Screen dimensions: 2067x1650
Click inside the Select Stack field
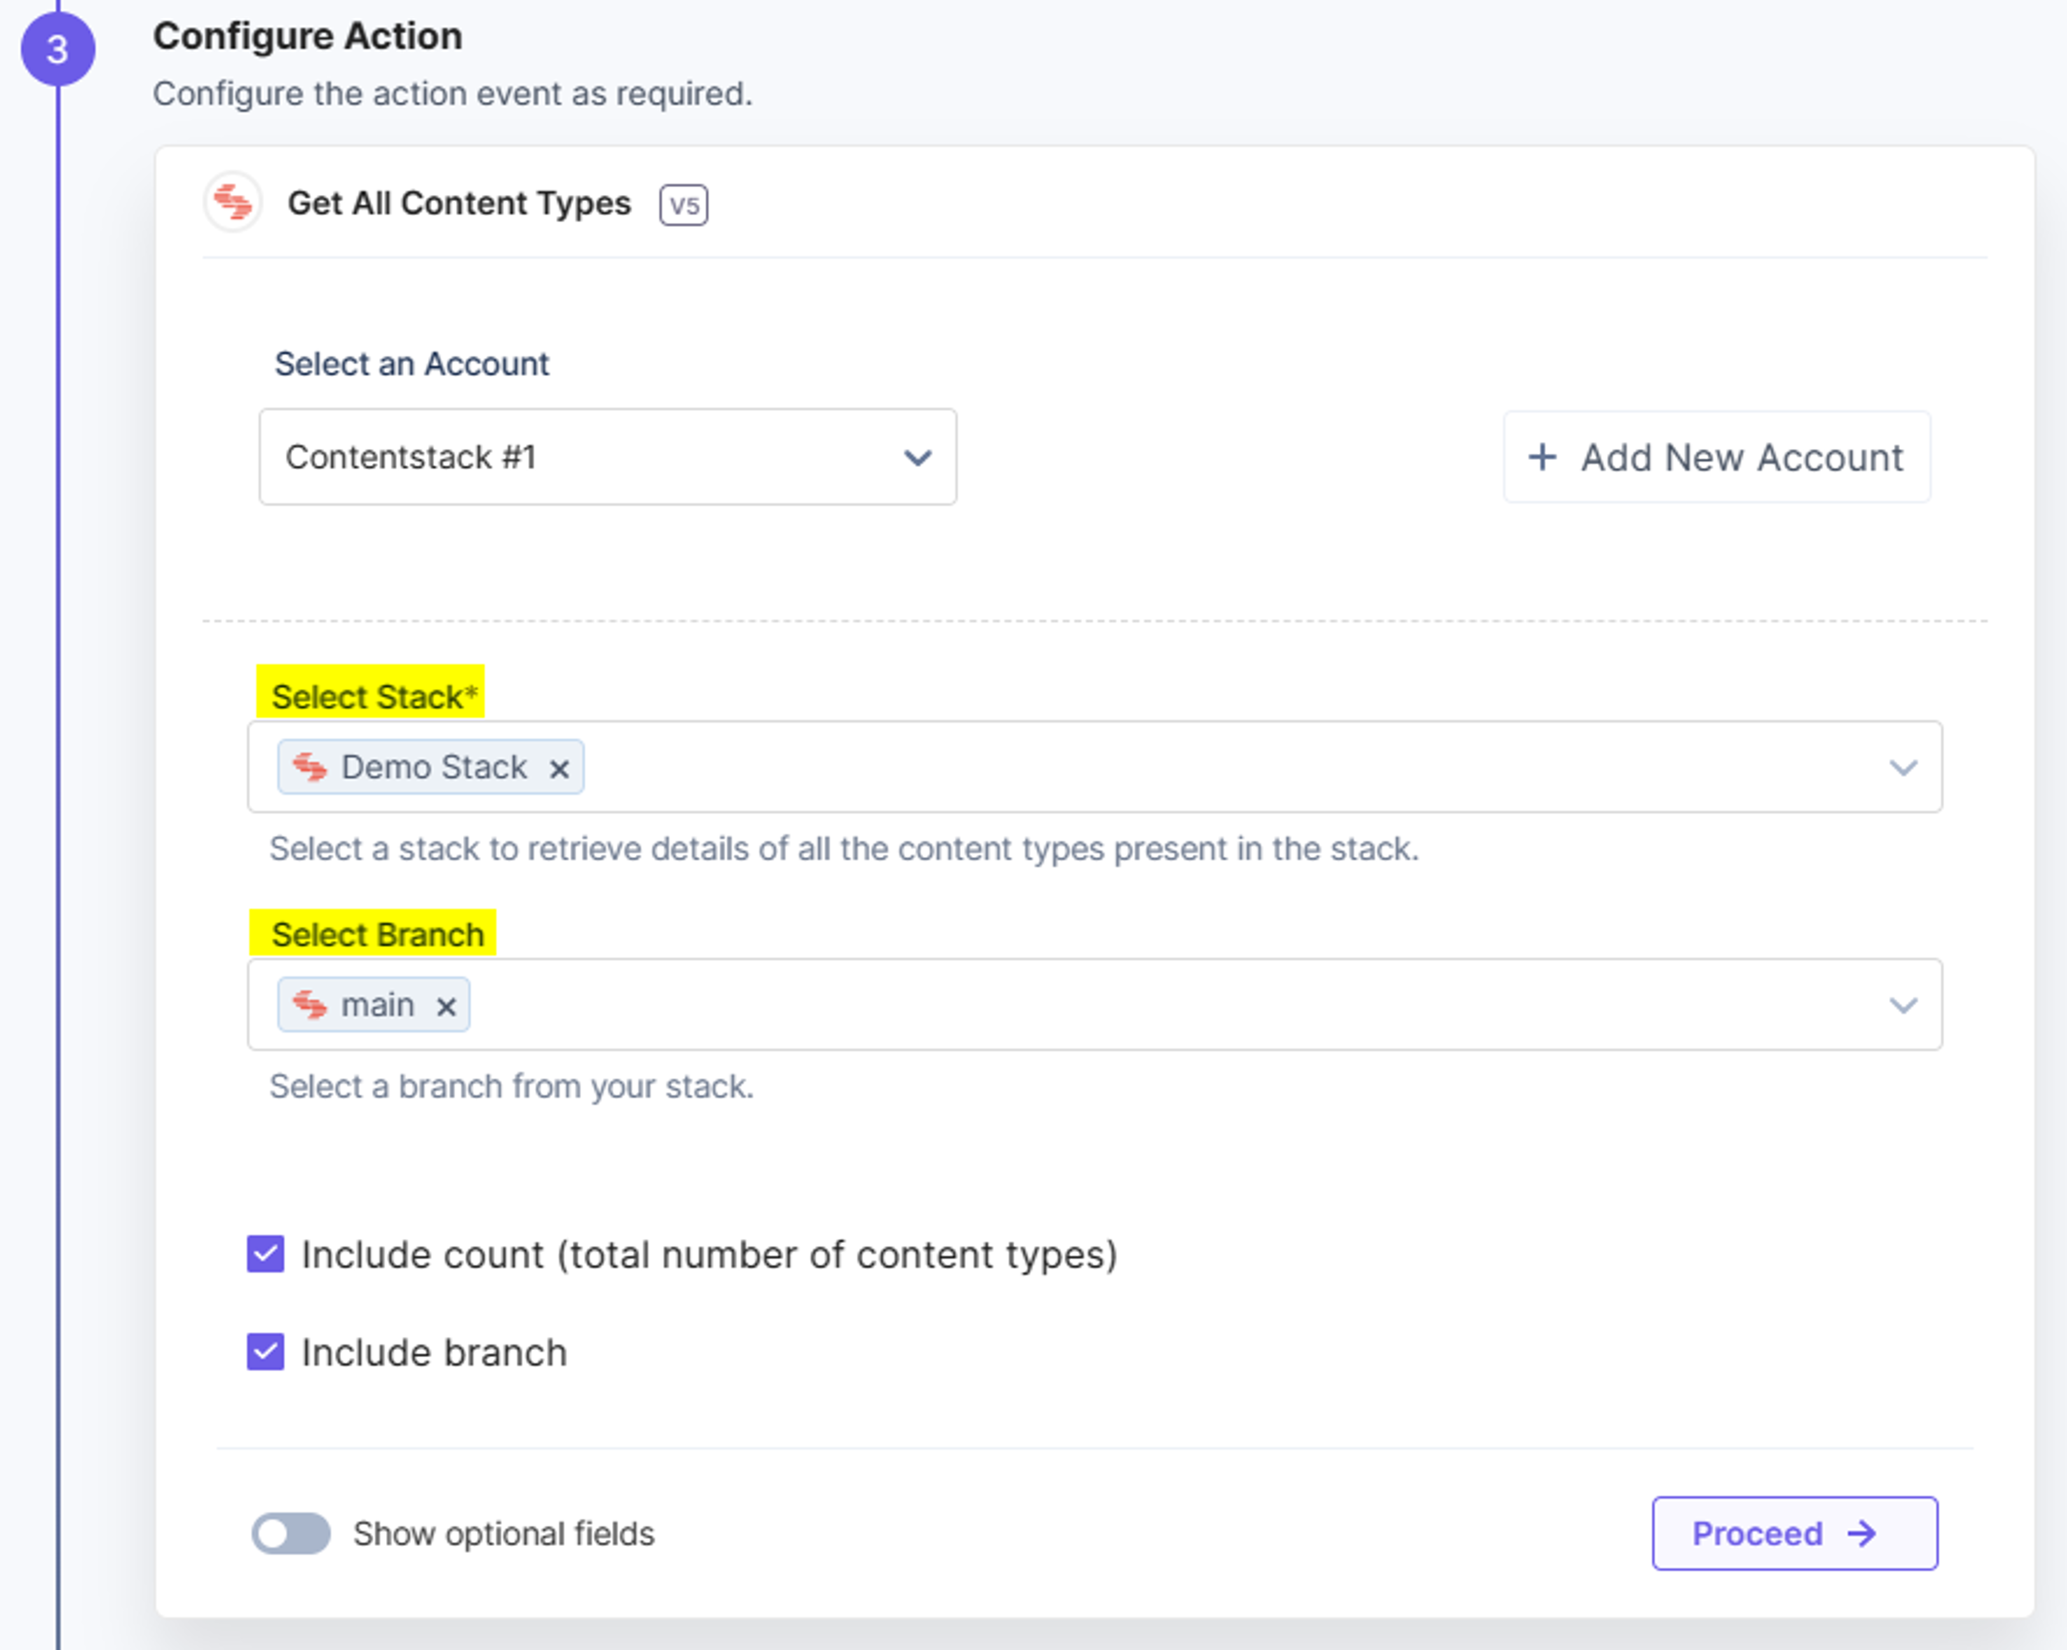1095,767
